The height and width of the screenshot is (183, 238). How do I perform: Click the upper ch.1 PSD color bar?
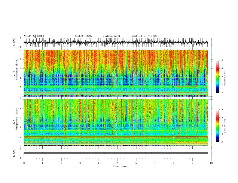217,76
